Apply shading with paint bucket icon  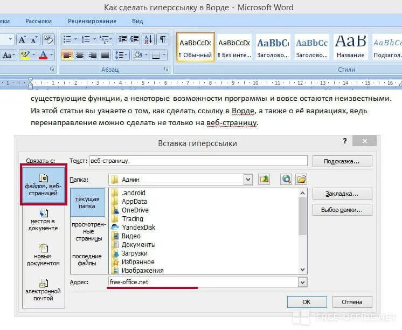pyautogui.click(x=138, y=54)
